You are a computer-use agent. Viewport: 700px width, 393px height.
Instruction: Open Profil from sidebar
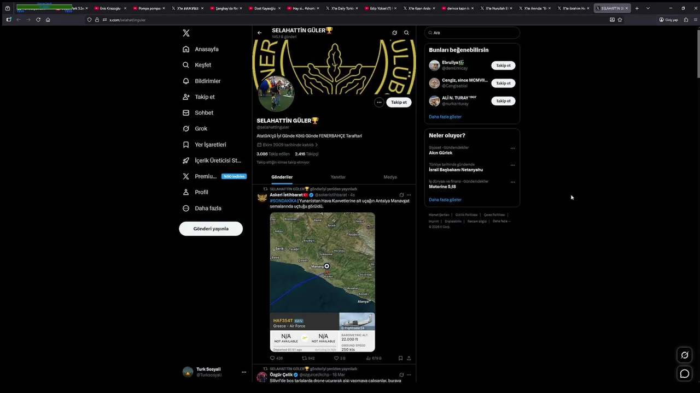click(195, 192)
